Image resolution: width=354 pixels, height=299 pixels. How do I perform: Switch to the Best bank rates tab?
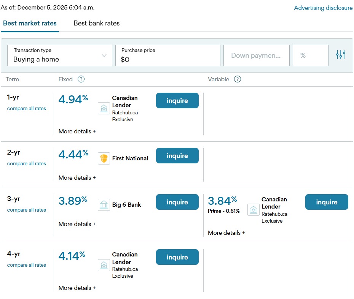click(96, 24)
